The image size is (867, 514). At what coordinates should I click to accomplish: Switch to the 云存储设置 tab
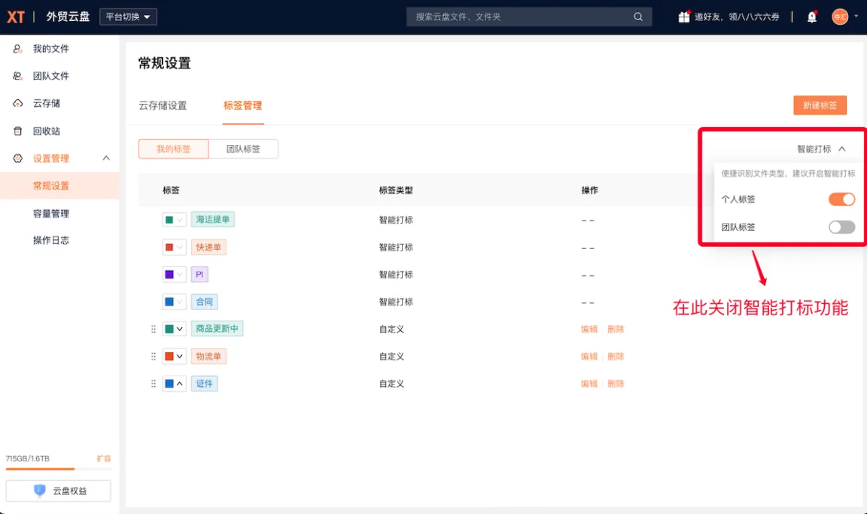[x=163, y=105]
